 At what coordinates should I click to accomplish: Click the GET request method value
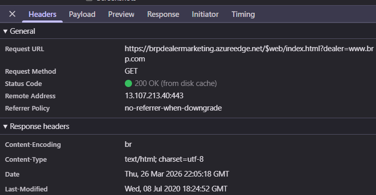click(131, 71)
